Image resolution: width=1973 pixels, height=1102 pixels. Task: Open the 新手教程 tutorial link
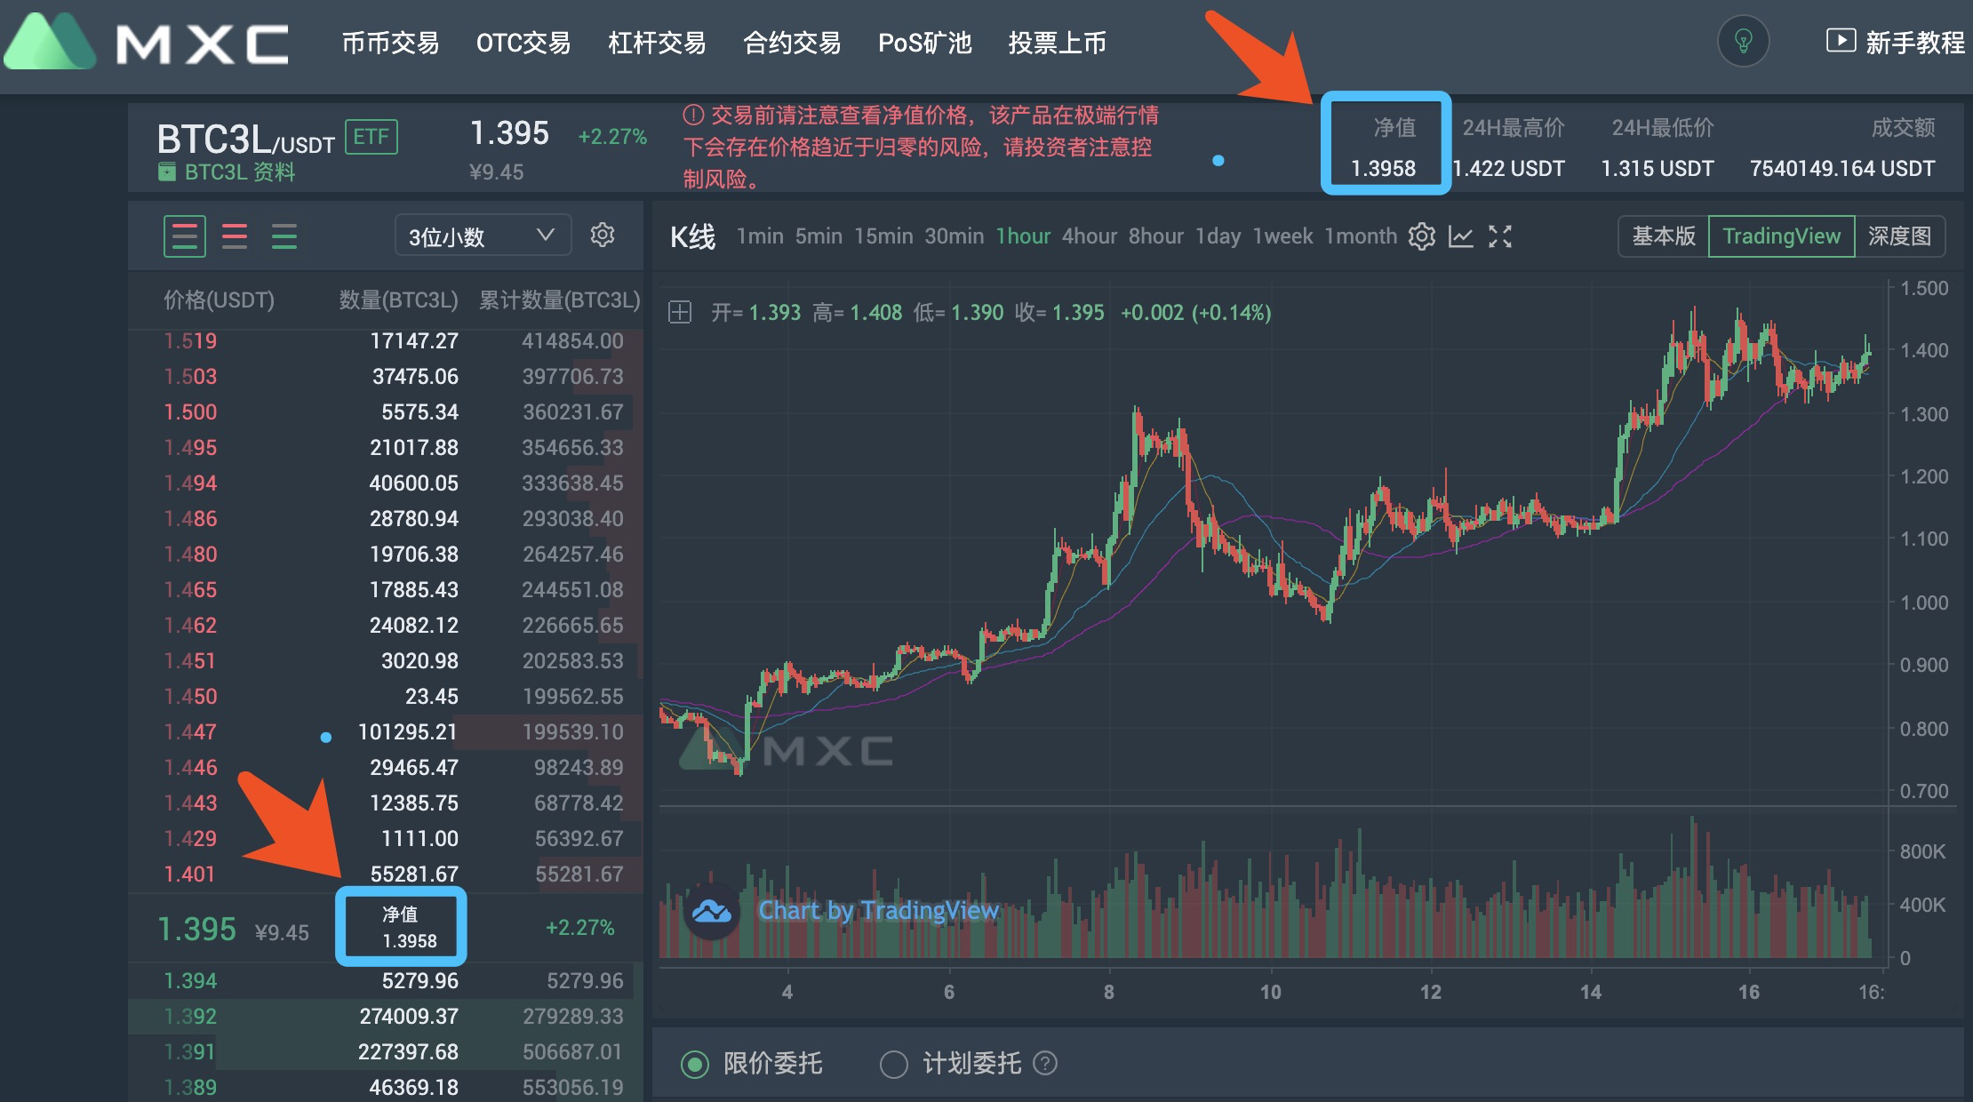(x=1915, y=42)
